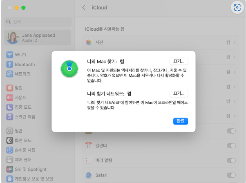
Task: Click the 검색 search field
Action: click(x=38, y=22)
